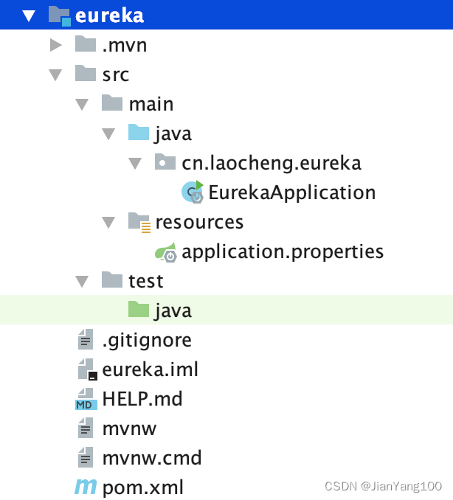Click the green test java folder icon

point(139,309)
